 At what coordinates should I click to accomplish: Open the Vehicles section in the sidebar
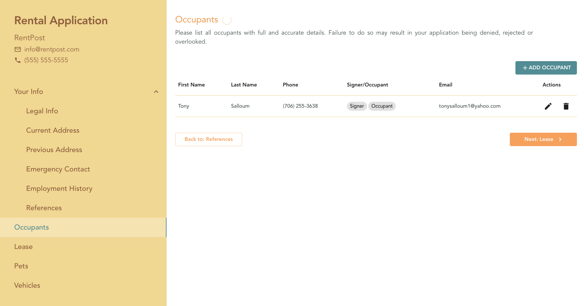27,285
